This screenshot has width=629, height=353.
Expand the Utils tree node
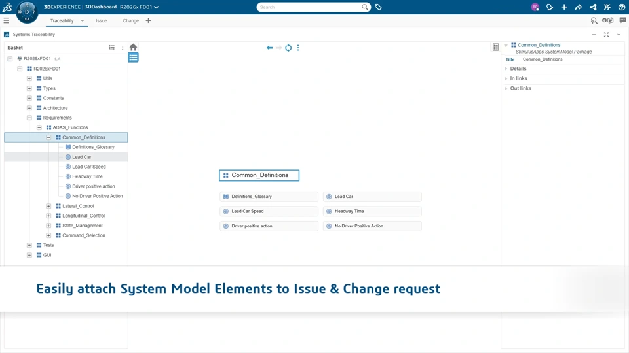29,78
